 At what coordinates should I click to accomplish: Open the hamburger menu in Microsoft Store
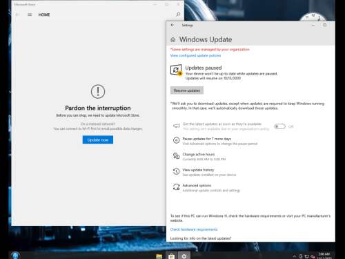click(x=30, y=15)
